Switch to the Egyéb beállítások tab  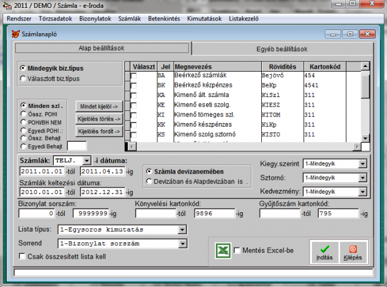pos(282,49)
